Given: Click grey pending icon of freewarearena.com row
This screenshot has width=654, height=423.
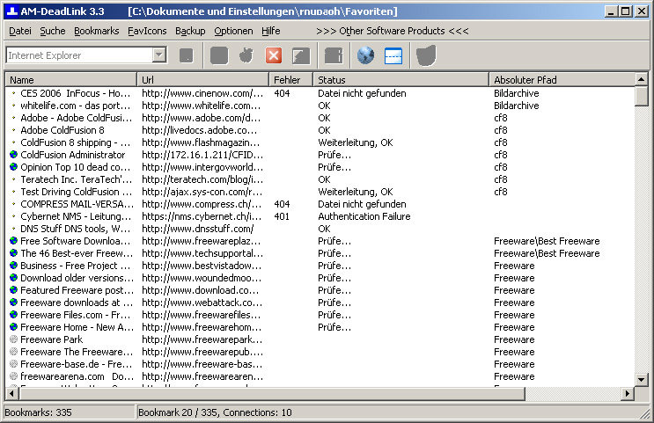Looking at the screenshot, I should coord(13,376).
